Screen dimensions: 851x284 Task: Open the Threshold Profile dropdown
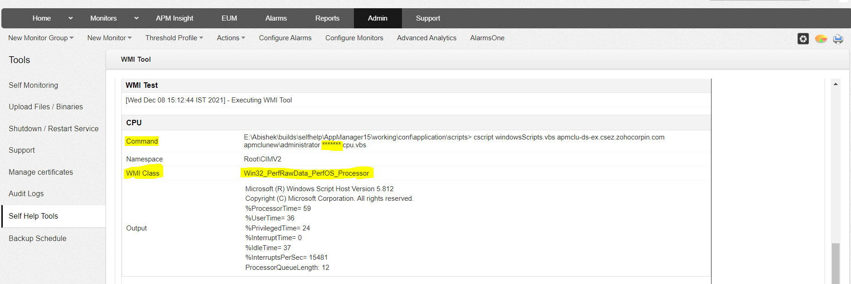pyautogui.click(x=174, y=38)
